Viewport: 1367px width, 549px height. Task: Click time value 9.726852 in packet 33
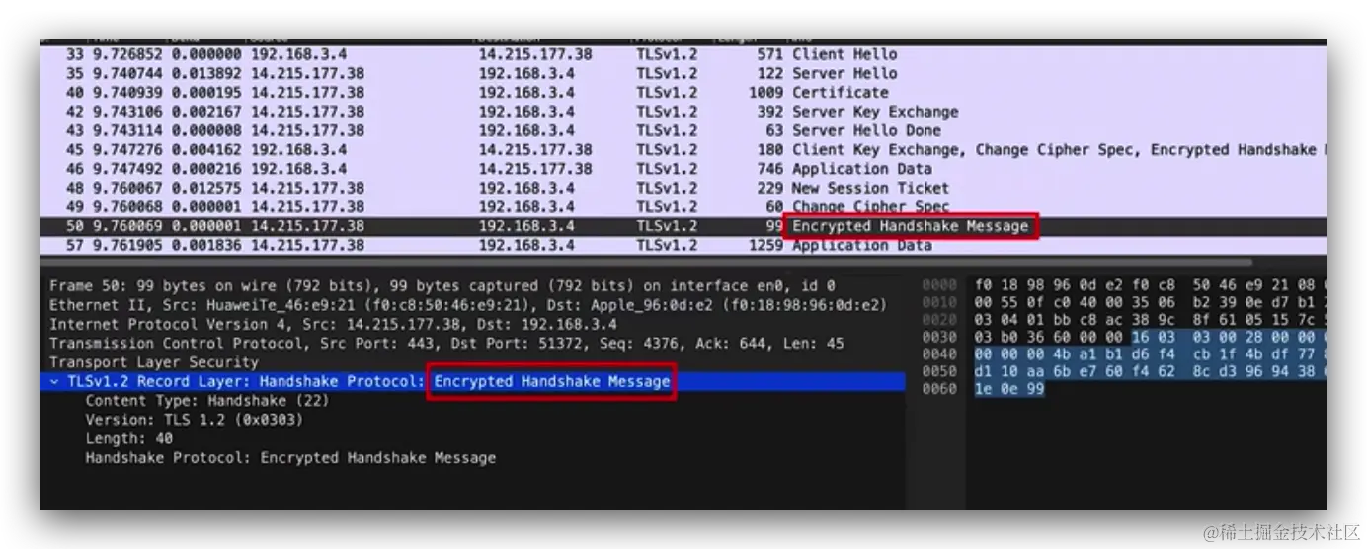tap(128, 54)
